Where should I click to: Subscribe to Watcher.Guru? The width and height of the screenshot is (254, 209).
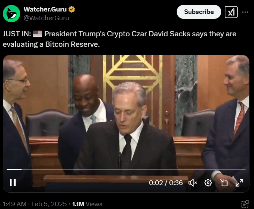coord(199,12)
